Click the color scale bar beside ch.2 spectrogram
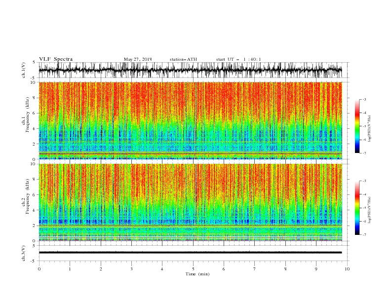The height and width of the screenshot is (302, 391). pos(357,208)
